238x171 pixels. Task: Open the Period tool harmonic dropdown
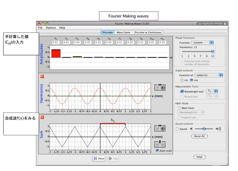212,96
